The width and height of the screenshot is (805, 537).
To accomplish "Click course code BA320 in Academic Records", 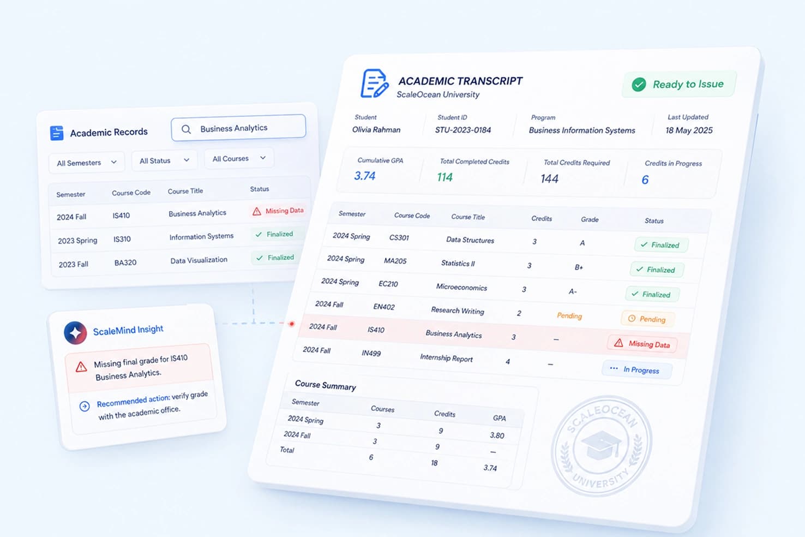I will 125,262.
